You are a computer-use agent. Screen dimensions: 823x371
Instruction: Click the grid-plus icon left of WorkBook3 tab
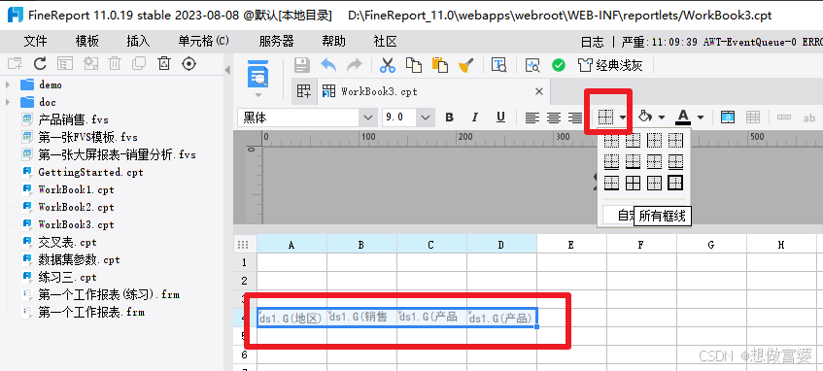[x=304, y=91]
